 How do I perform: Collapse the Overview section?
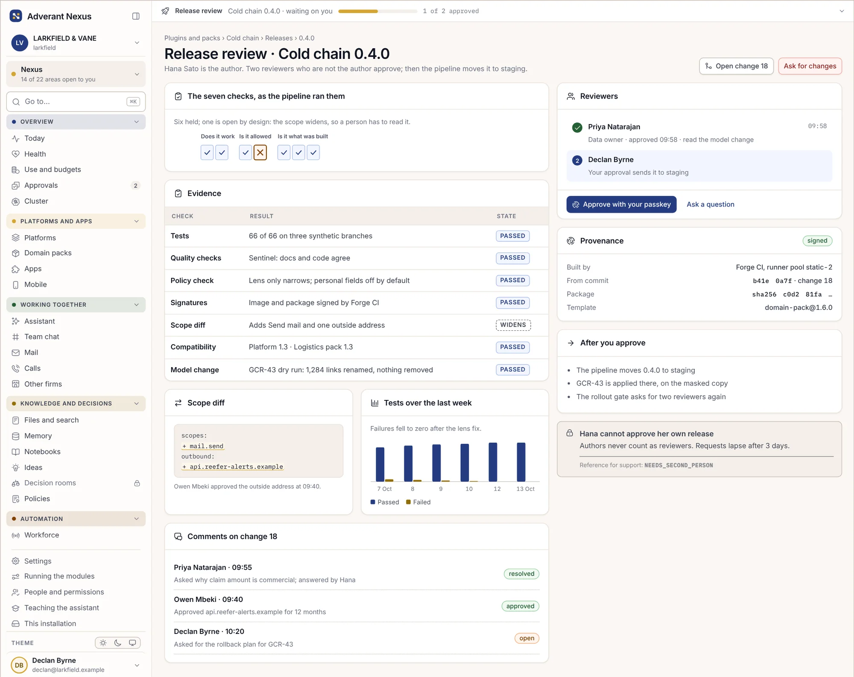pyautogui.click(x=76, y=122)
